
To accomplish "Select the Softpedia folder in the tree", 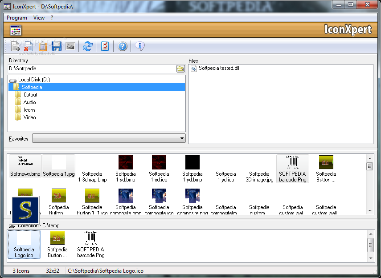I will click(97, 87).
